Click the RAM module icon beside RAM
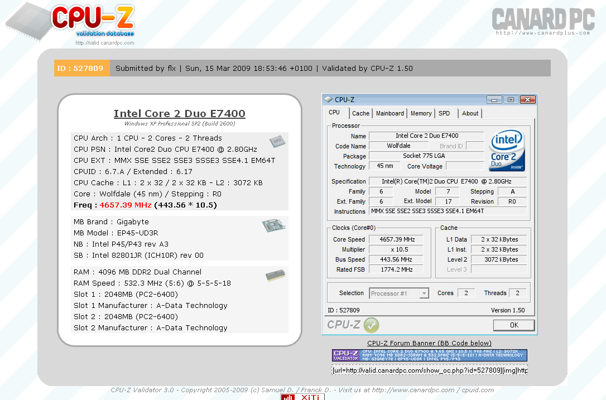Screen dimensions: 606x400 [x=275, y=275]
